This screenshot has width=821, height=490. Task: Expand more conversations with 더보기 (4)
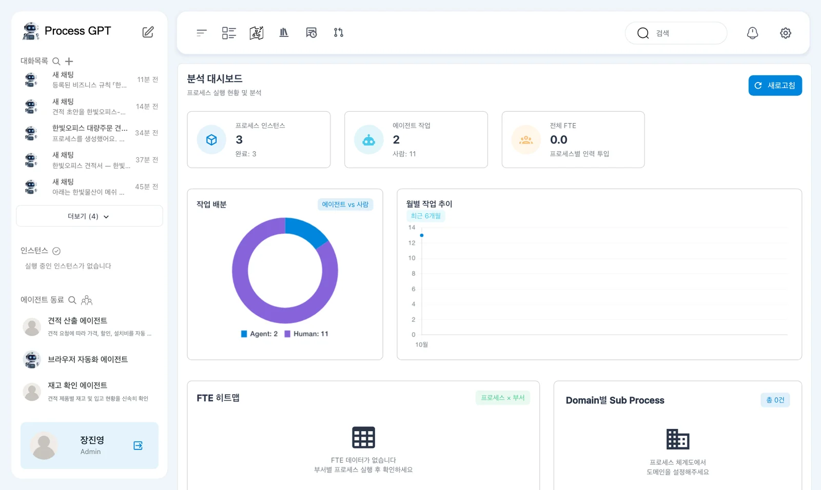click(89, 216)
